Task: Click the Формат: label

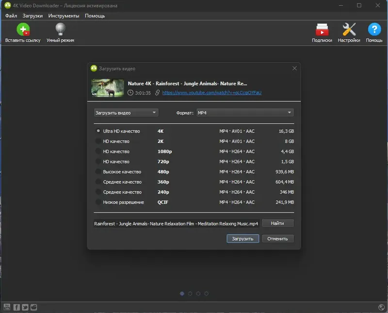Action: pos(185,113)
